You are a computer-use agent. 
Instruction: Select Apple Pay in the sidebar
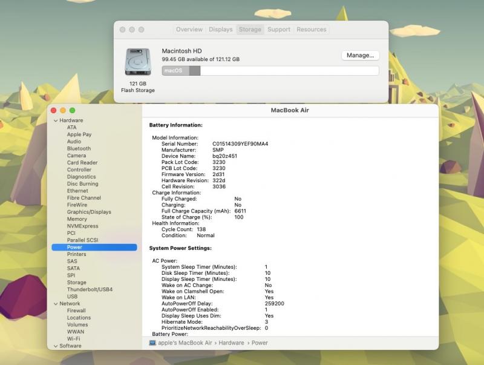[x=79, y=134]
